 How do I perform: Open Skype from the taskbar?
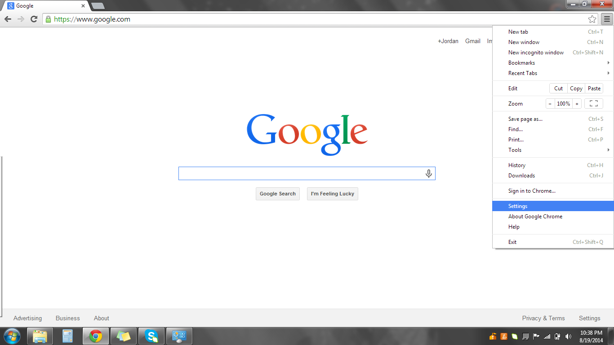[x=151, y=336]
